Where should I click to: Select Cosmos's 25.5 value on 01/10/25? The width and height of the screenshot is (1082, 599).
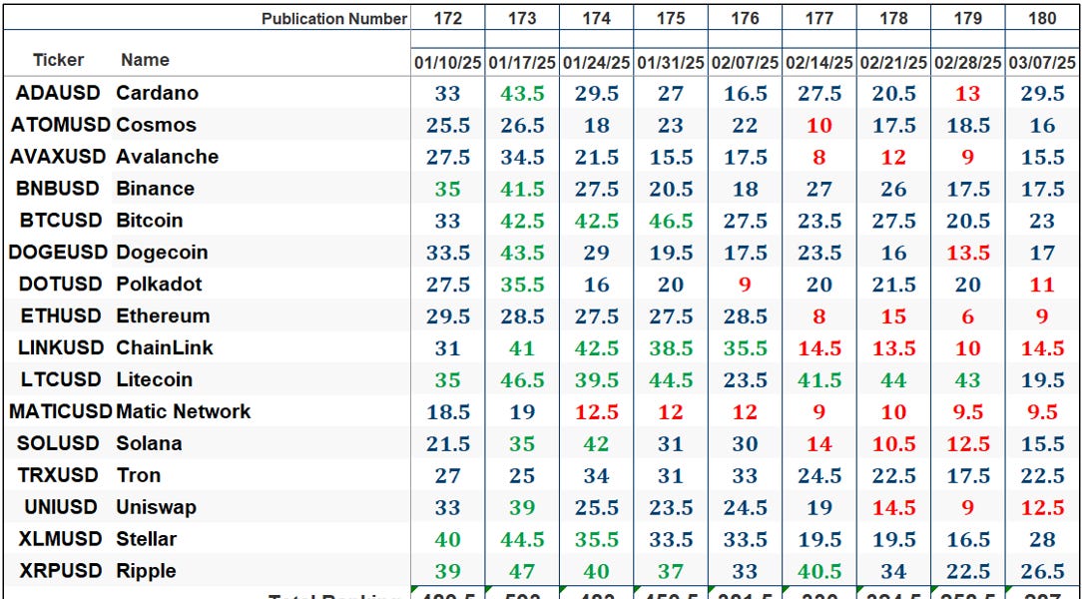pyautogui.click(x=448, y=125)
